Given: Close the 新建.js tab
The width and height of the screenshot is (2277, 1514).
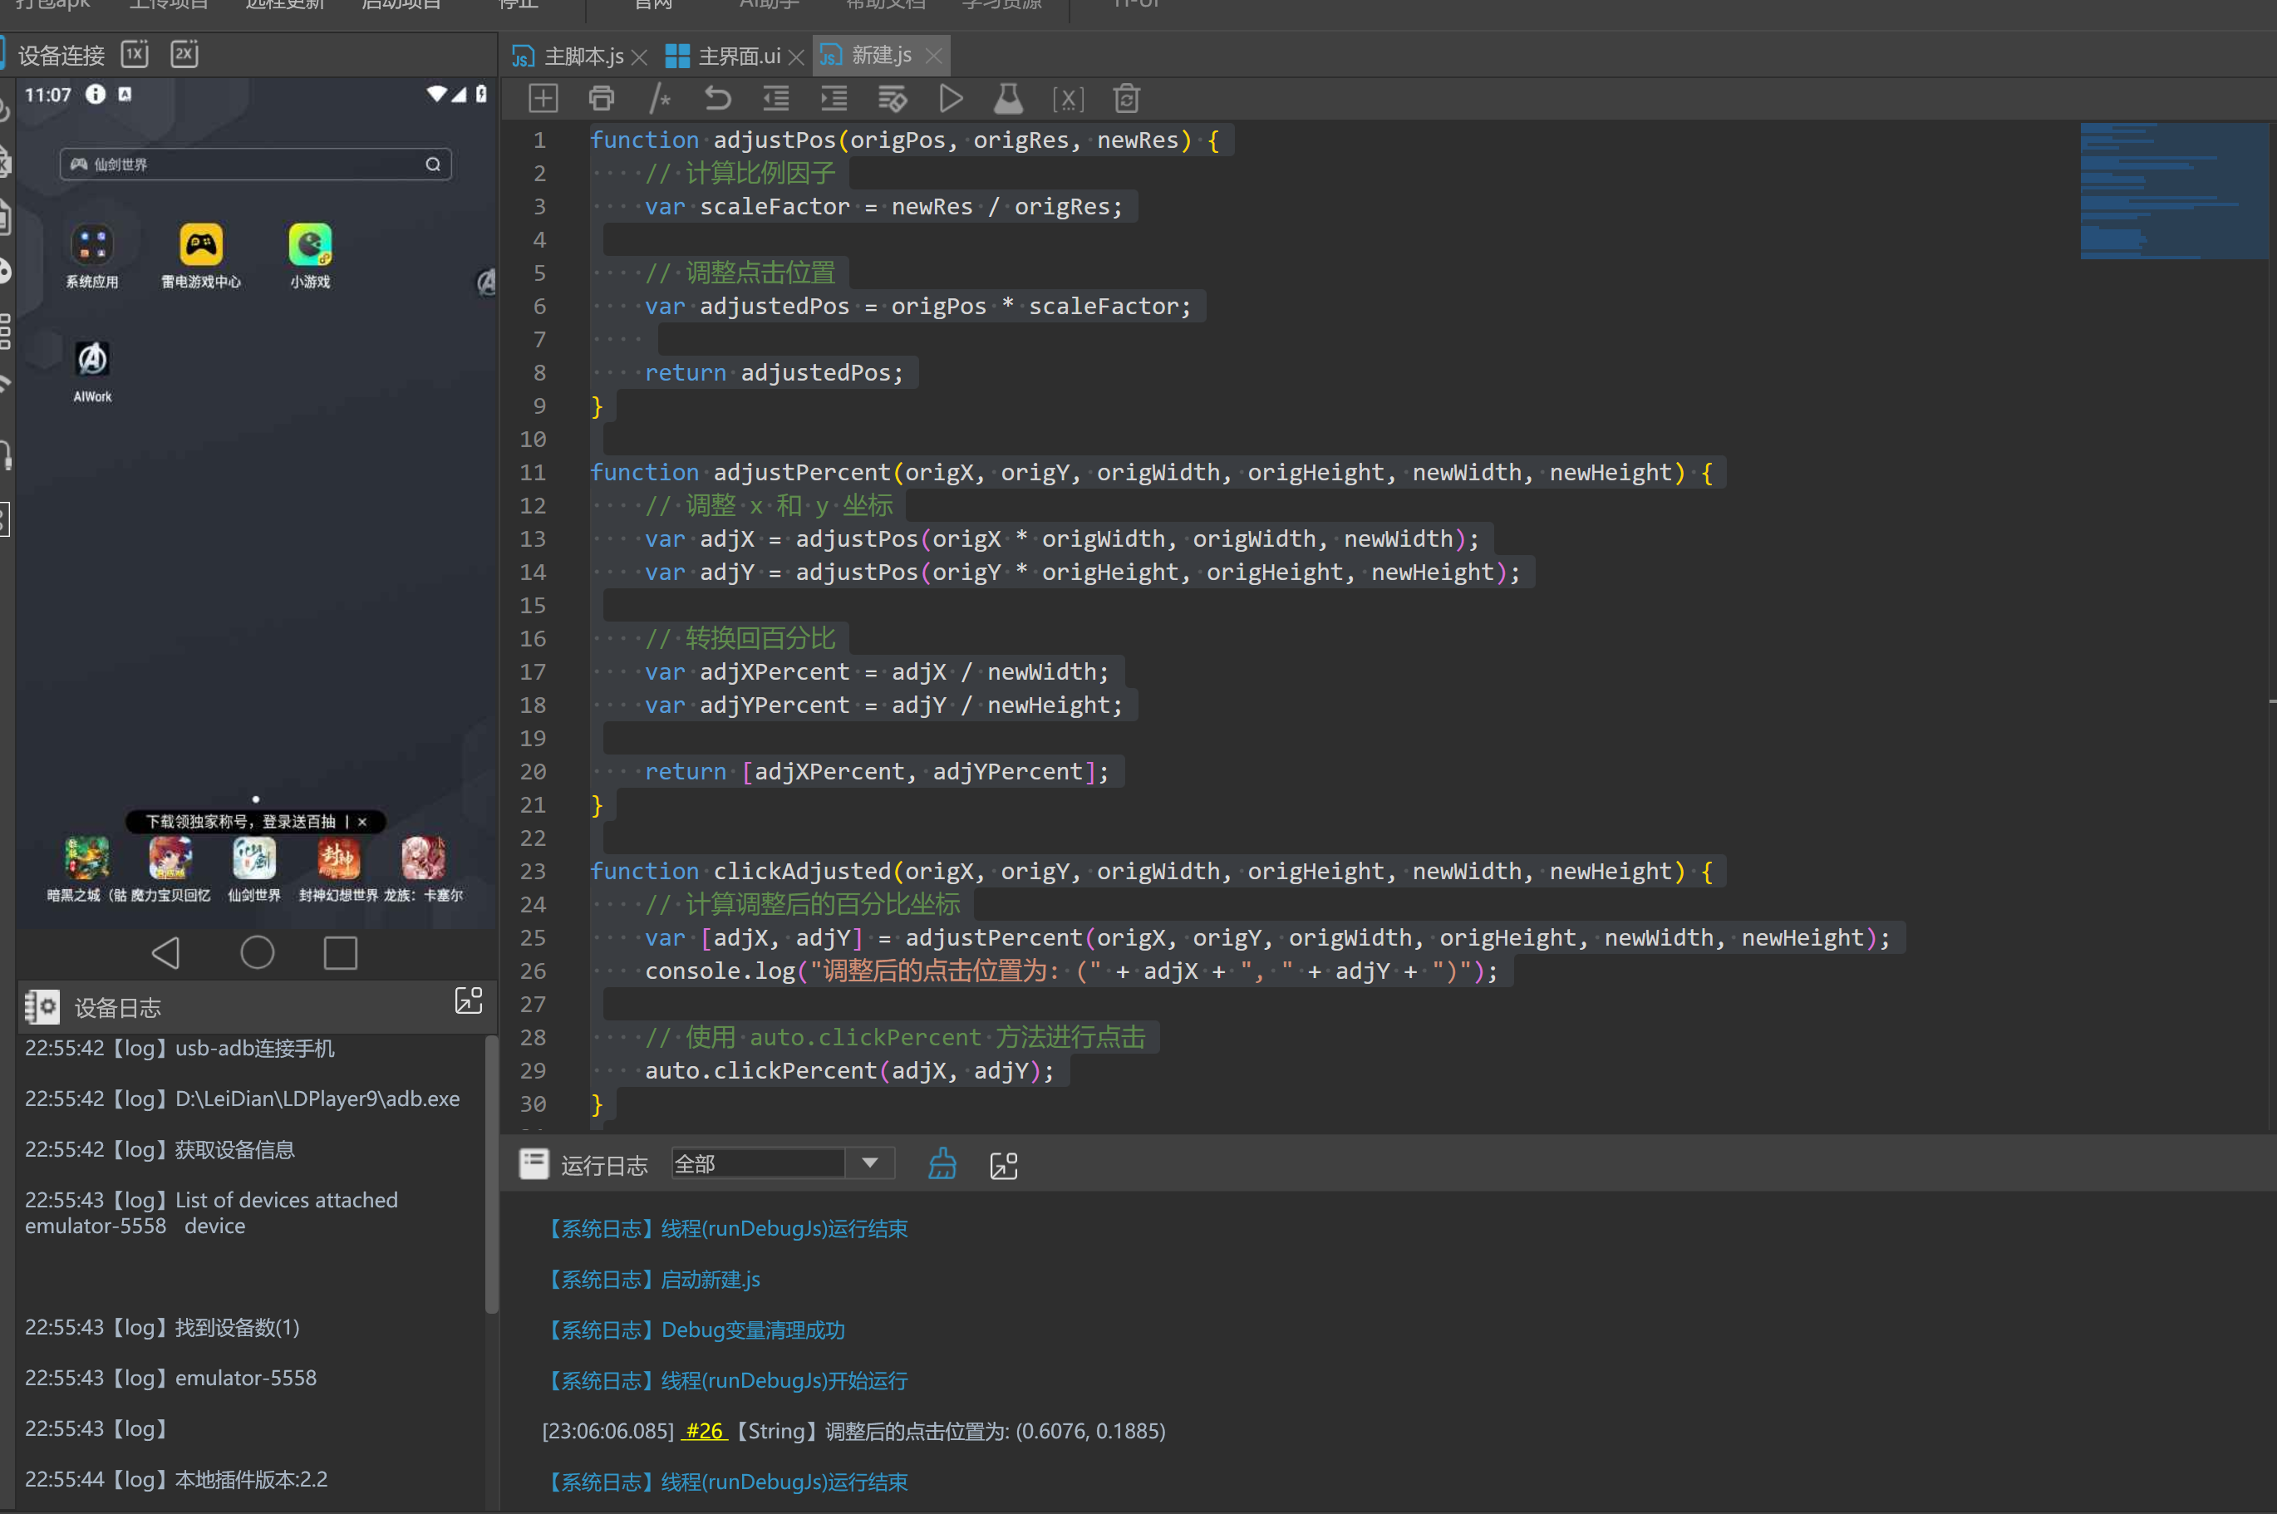Looking at the screenshot, I should click(934, 56).
